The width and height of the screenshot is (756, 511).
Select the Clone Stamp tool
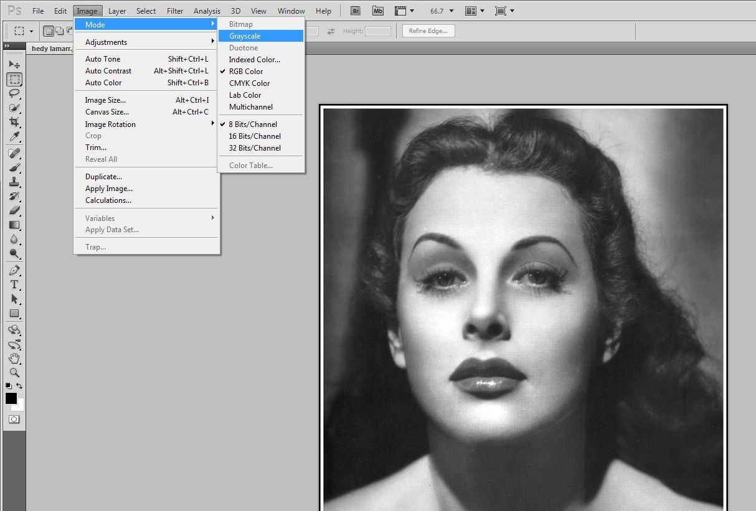(14, 182)
